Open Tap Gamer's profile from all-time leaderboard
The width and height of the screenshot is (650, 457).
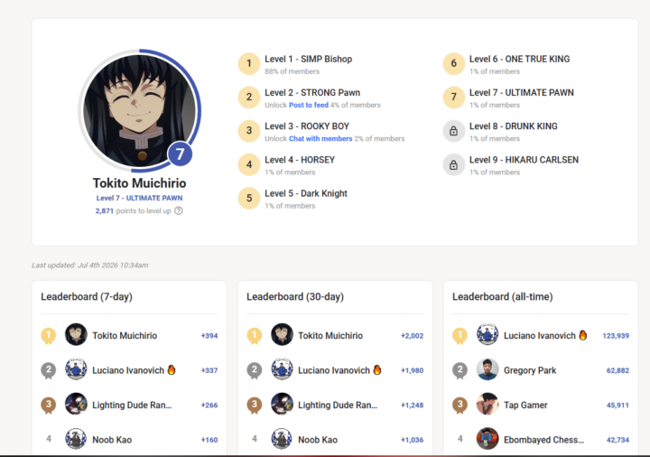[x=525, y=406]
